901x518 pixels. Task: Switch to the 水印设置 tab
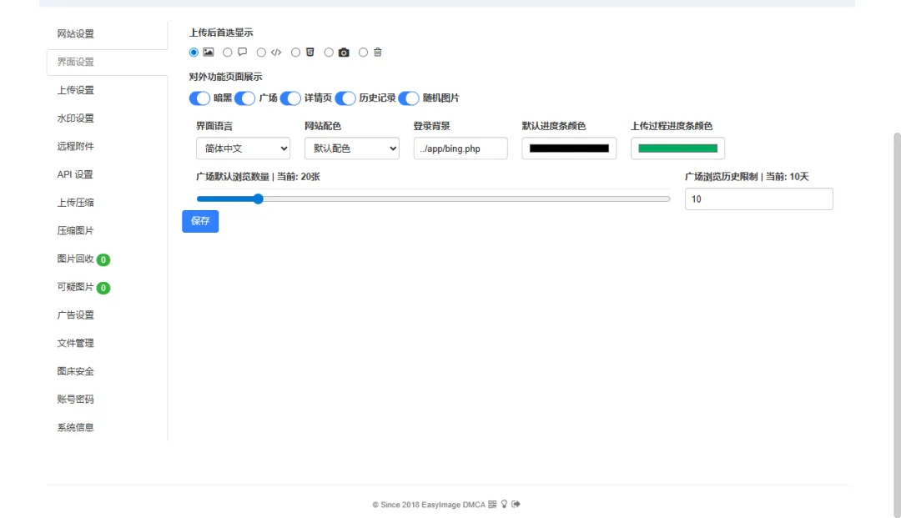point(76,118)
